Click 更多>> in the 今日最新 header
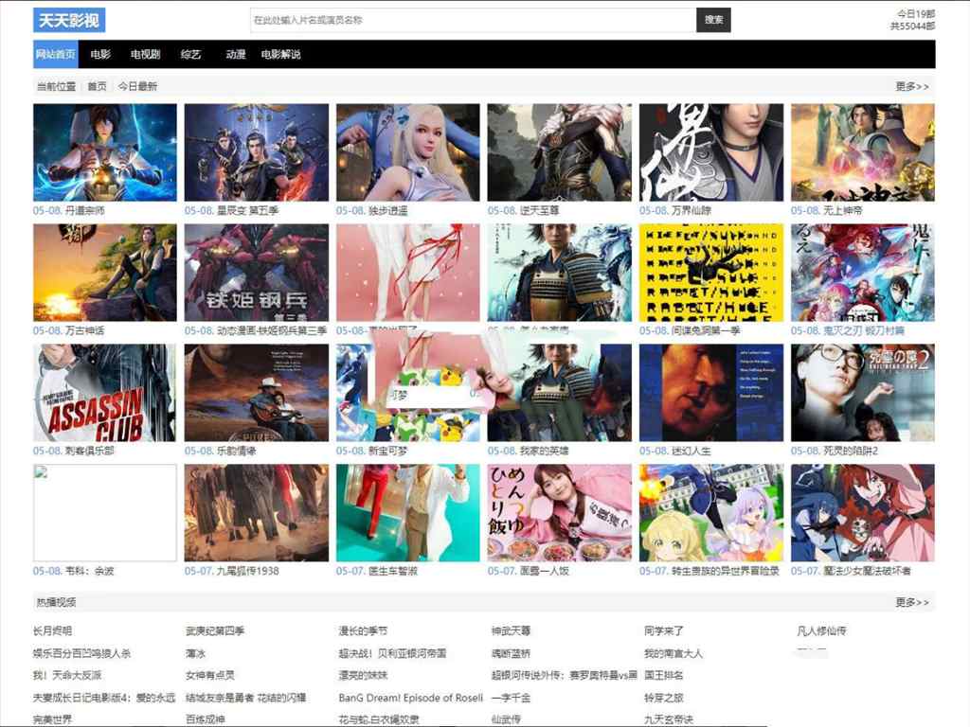 (912, 86)
